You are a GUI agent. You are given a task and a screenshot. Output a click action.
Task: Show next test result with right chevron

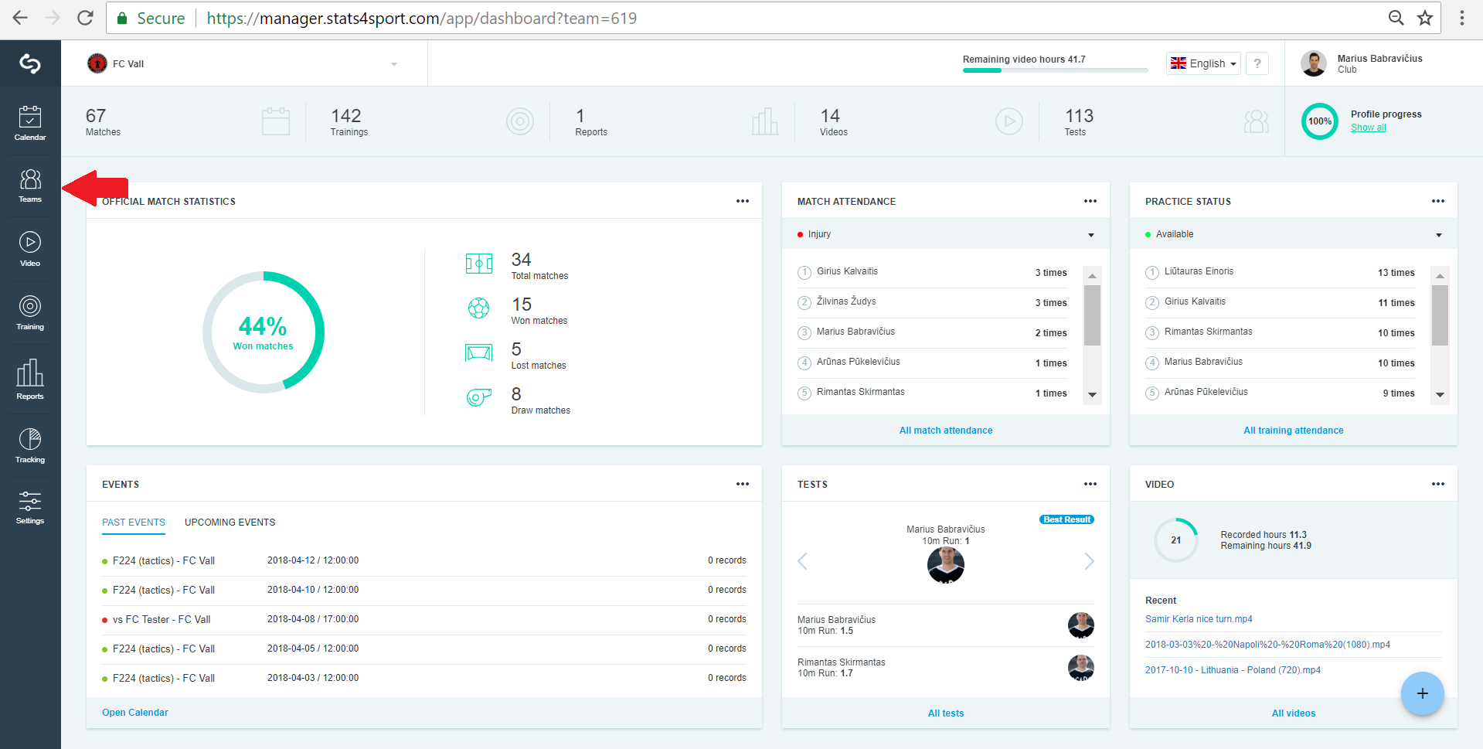pos(1089,561)
